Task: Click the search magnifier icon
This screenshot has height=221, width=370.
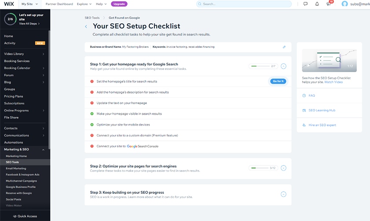Action: pyautogui.click(x=200, y=4)
